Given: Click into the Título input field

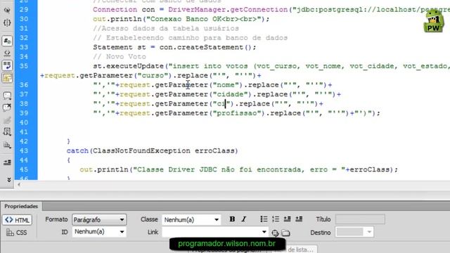Looking at the screenshot, I should pyautogui.click(x=360, y=219).
